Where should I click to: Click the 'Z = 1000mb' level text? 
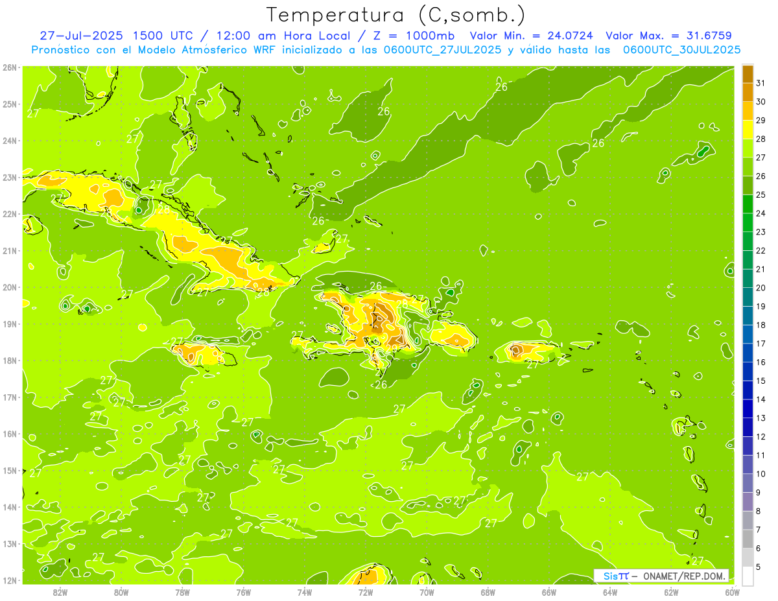point(414,36)
